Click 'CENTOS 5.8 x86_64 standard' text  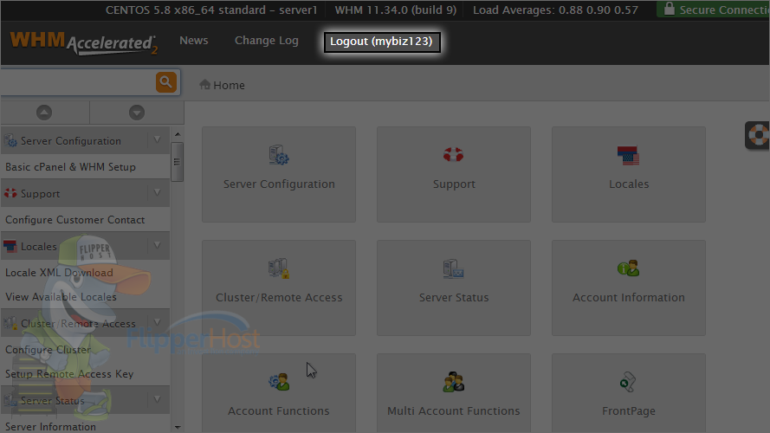(185, 10)
